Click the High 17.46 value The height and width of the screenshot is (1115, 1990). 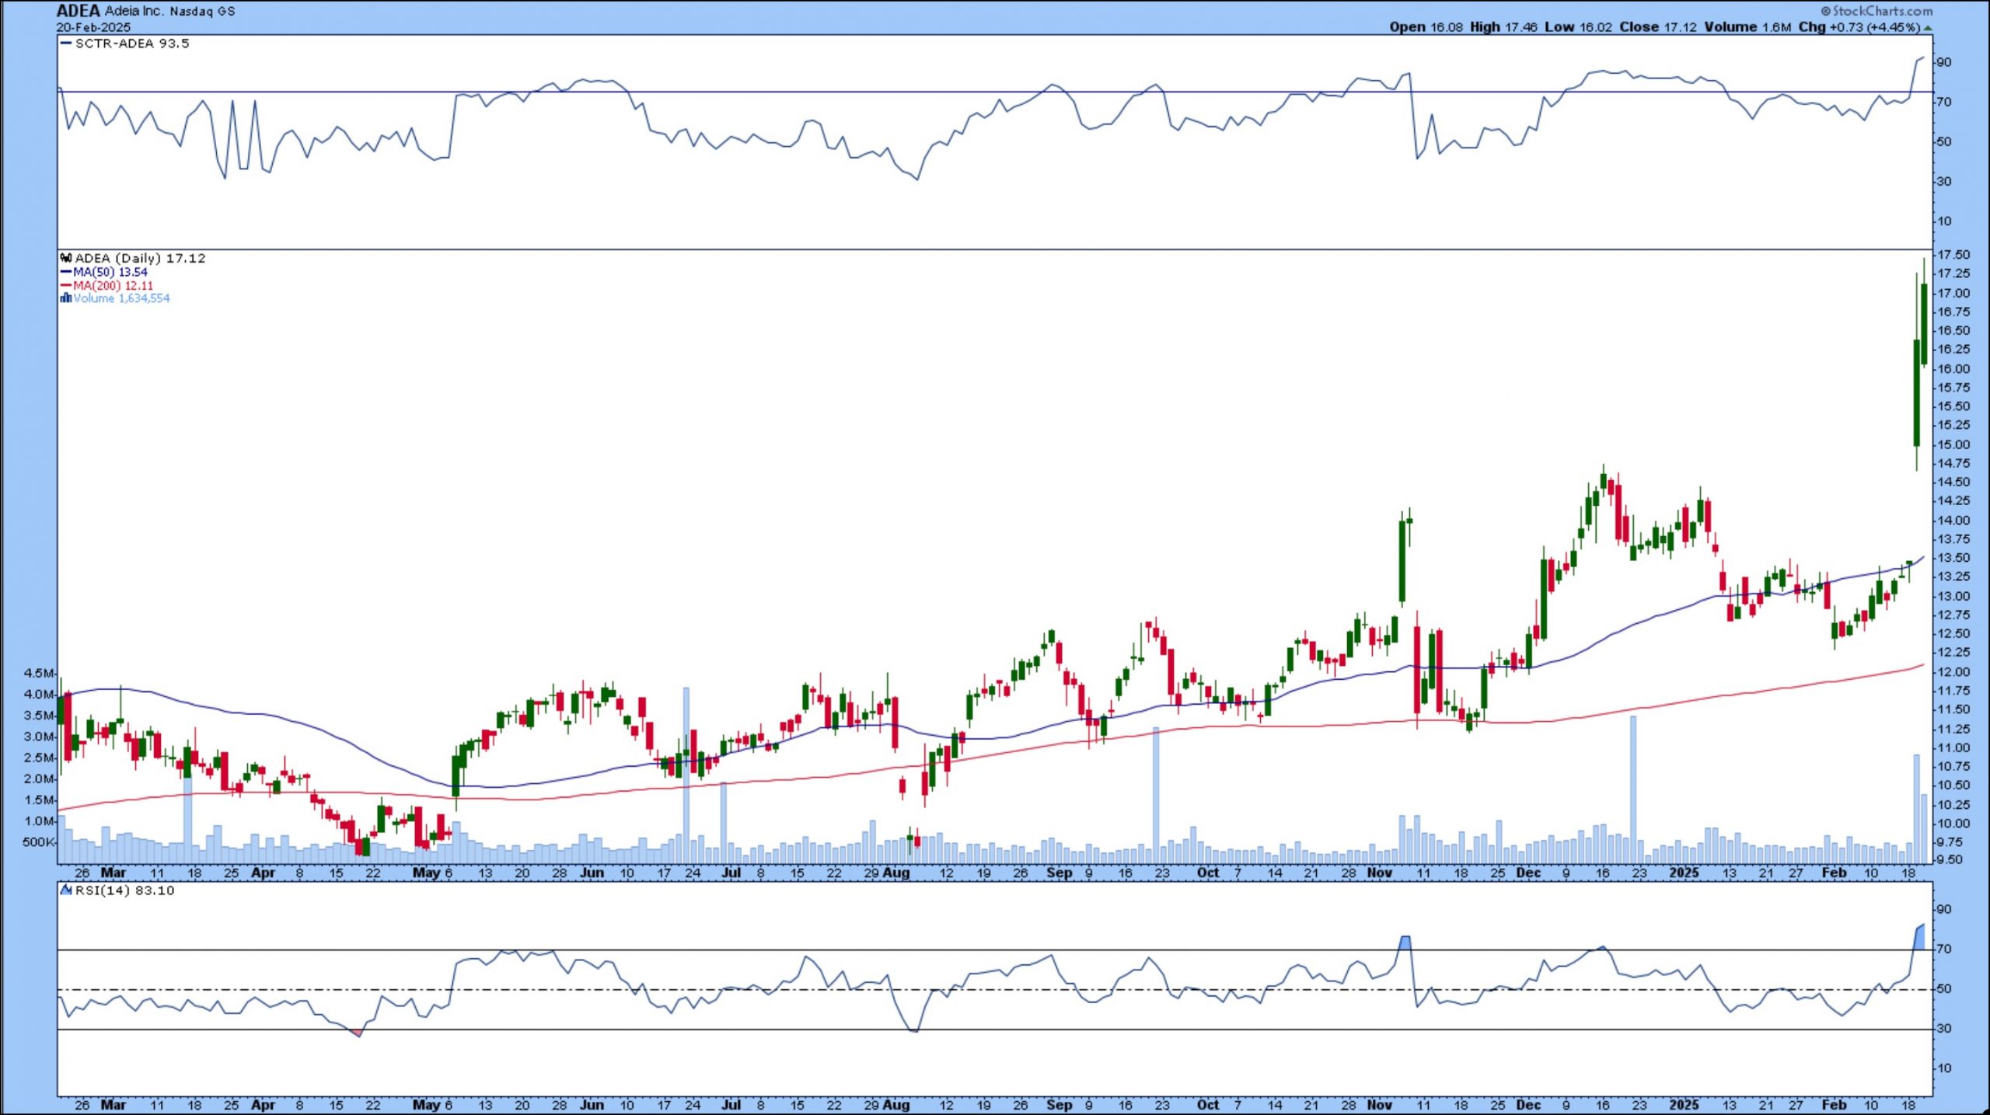(x=1503, y=27)
